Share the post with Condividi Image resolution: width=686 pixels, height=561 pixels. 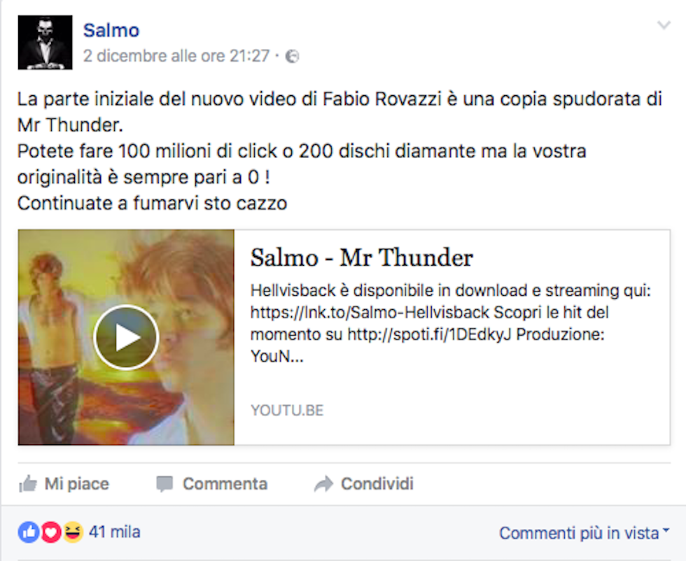(363, 483)
